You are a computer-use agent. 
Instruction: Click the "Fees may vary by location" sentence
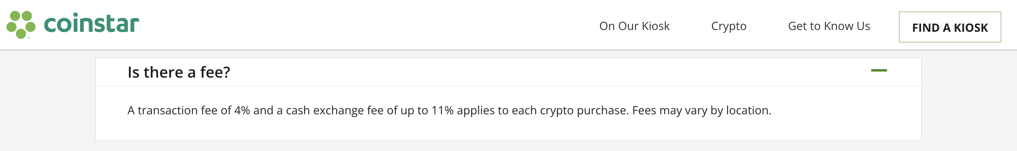tap(701, 110)
